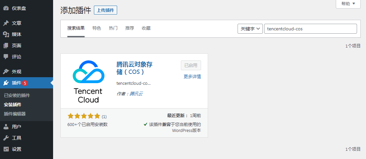366x159 pixels.
Task: Click the Settings sliders icon
Action: (6, 149)
